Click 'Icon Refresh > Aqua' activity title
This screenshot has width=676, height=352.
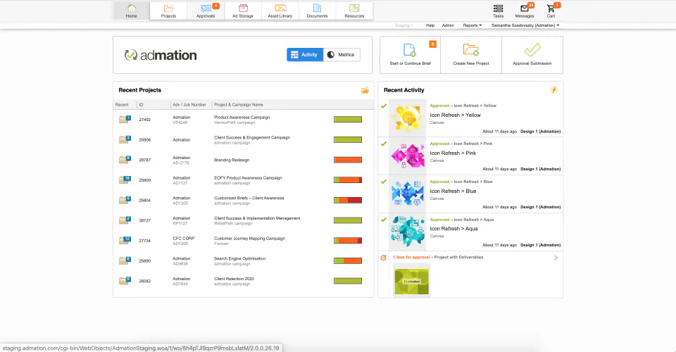click(454, 229)
